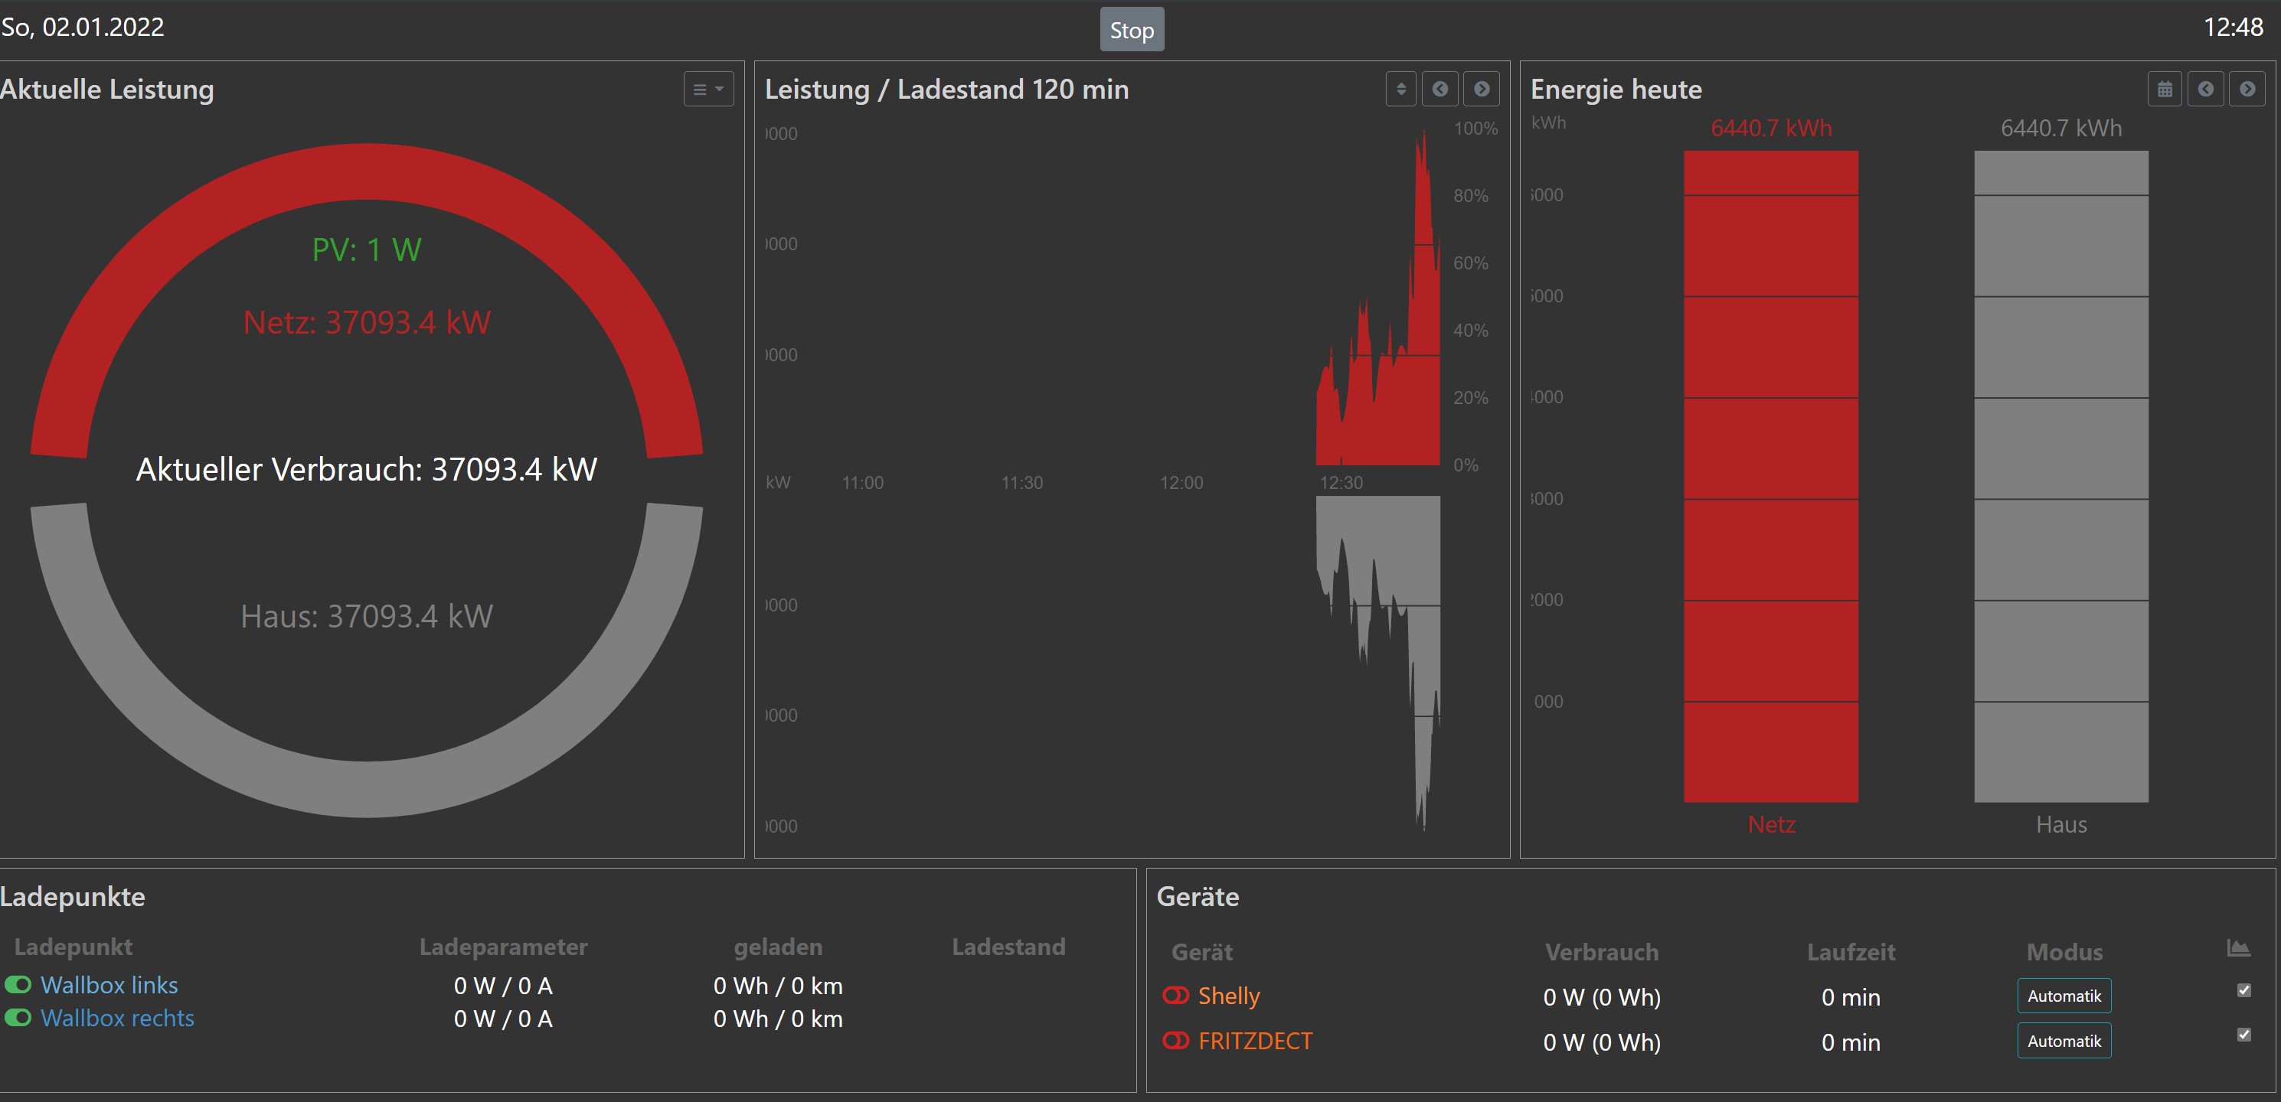Click Automatik mode button for FRITZDECT
Viewport: 2281px width, 1102px height.
pos(2064,1041)
